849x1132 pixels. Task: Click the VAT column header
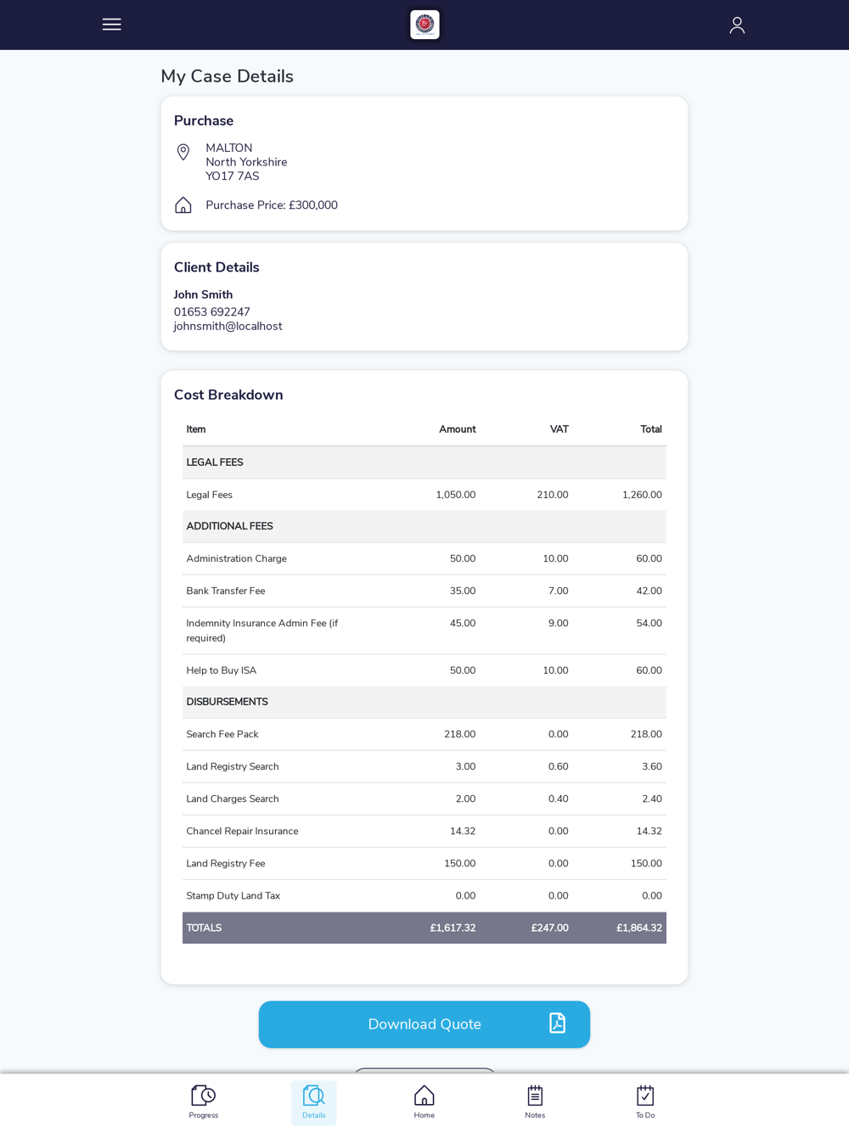coord(559,429)
